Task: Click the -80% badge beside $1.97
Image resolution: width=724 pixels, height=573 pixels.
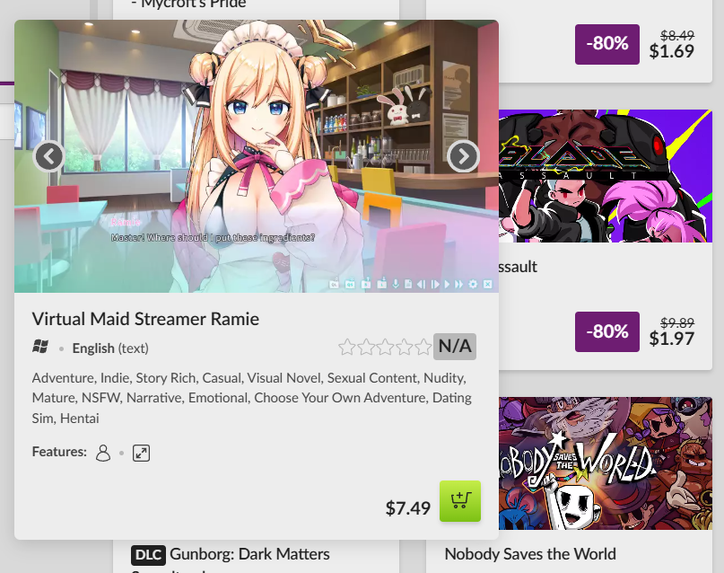Action: (x=607, y=331)
